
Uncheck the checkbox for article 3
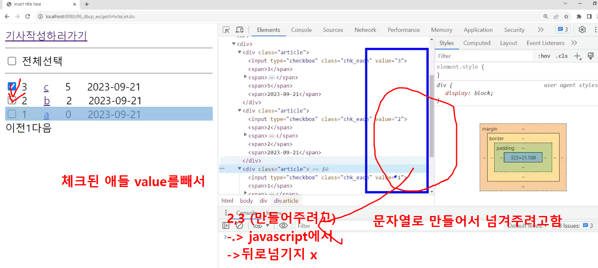12,86
